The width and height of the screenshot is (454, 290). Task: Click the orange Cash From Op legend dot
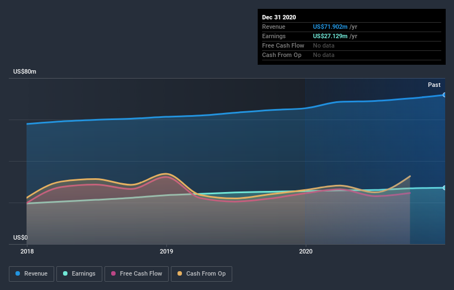[x=180, y=273]
